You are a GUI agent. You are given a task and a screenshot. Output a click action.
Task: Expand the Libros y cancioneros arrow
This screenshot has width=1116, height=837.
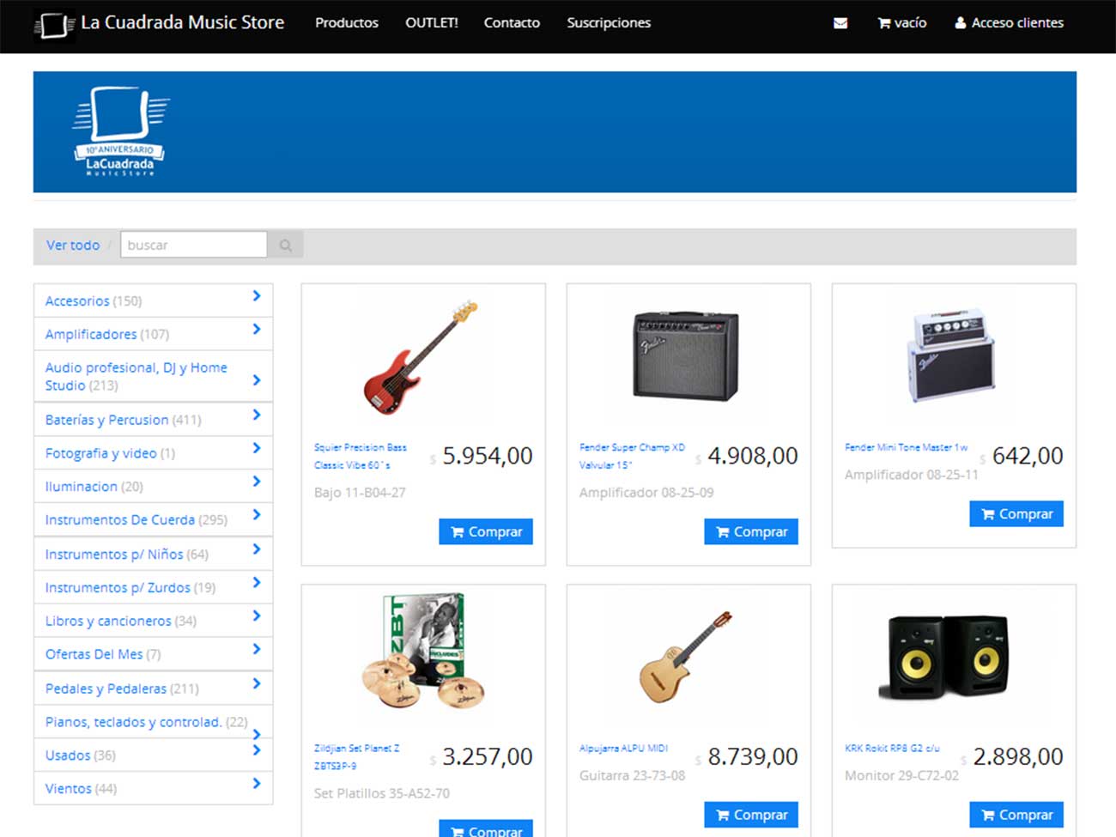tap(256, 616)
